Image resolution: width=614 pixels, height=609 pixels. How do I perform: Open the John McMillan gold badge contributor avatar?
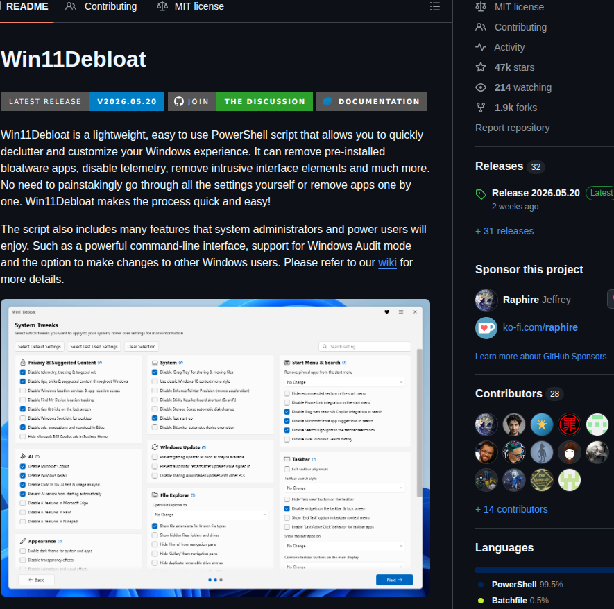pyautogui.click(x=542, y=480)
